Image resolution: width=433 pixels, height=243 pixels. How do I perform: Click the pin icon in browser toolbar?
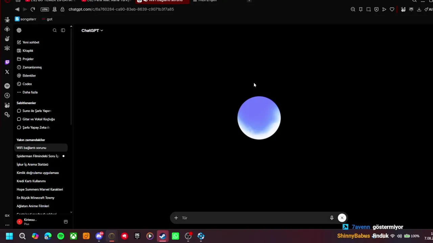click(x=361, y=9)
